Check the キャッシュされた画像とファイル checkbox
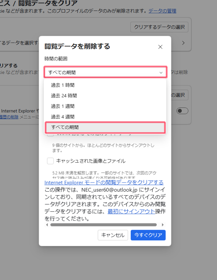The image size is (217, 280). (x=50, y=161)
